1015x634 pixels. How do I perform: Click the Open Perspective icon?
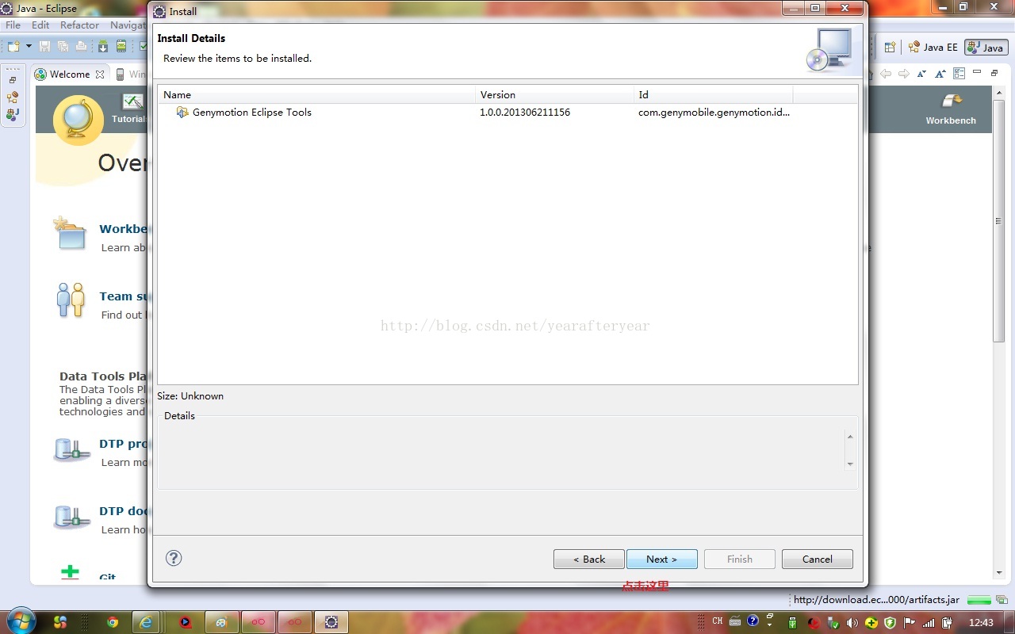click(890, 48)
